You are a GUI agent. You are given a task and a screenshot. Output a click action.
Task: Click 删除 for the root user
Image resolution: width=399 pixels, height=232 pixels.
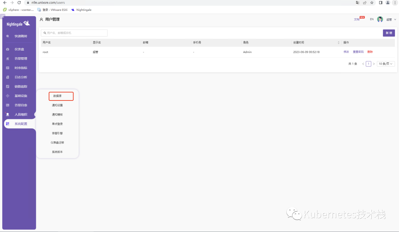(370, 52)
